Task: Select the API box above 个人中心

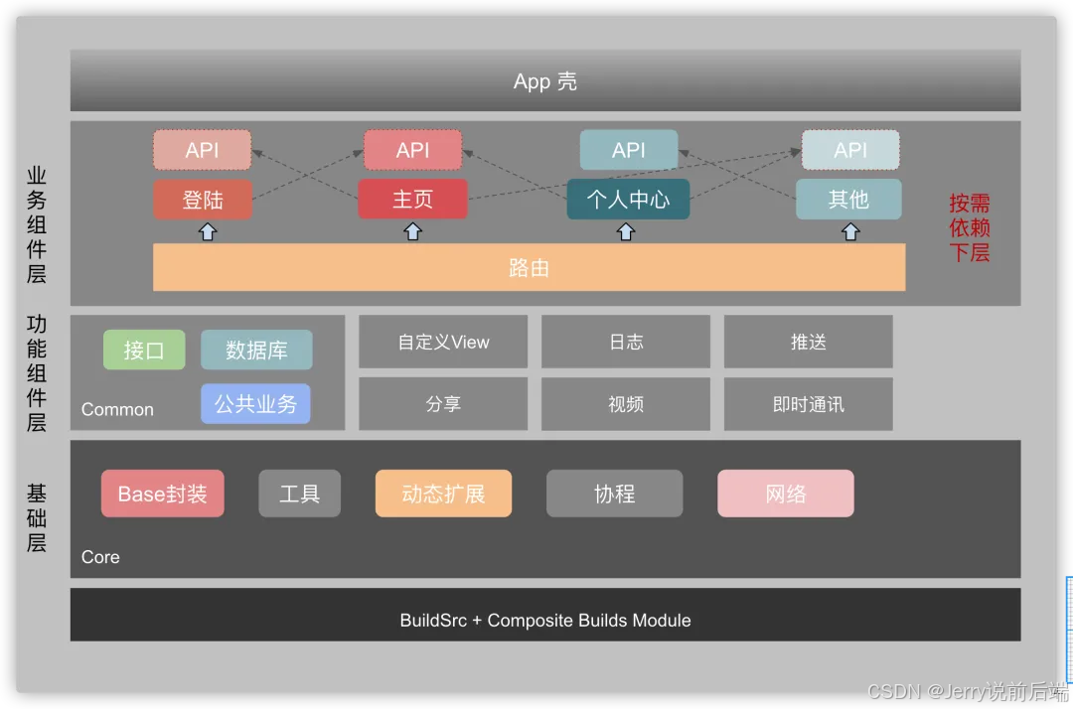Action: point(629,150)
